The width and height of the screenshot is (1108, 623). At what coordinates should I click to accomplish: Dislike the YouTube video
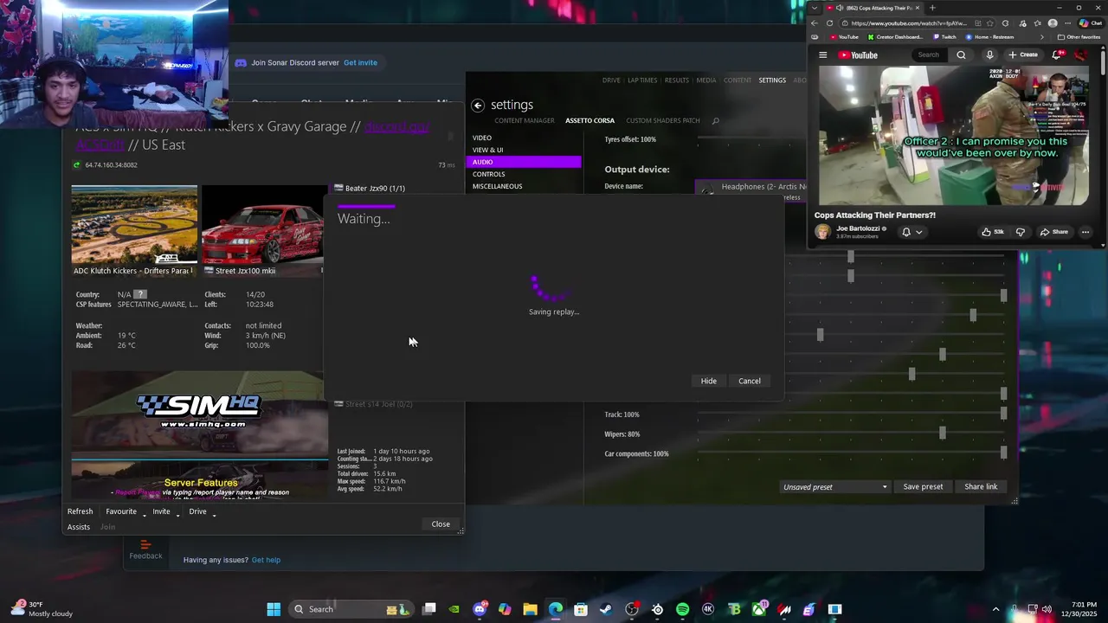pos(1021,232)
